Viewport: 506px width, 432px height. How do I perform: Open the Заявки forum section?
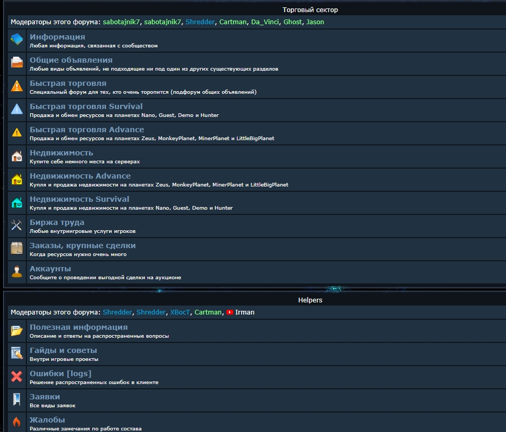pos(45,397)
